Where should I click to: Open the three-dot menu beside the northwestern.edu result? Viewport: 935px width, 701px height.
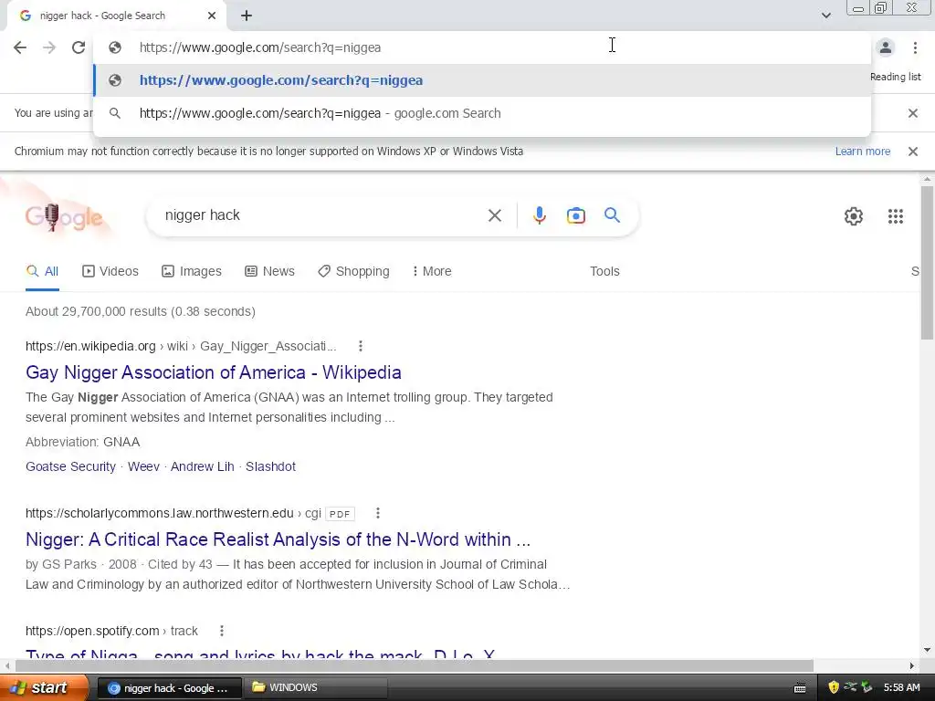tap(377, 513)
